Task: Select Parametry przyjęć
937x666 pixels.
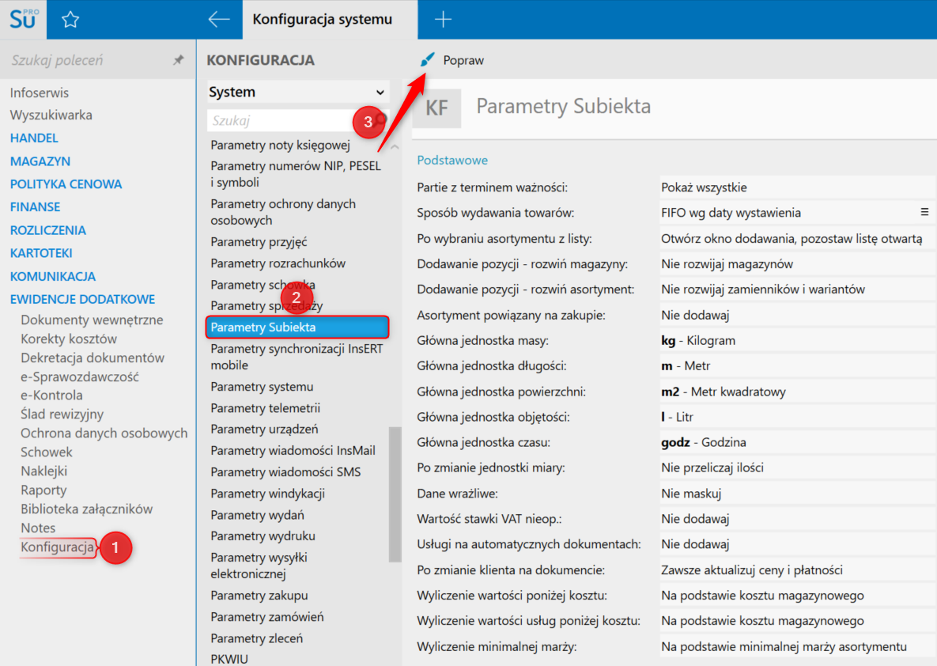Action: coord(259,242)
